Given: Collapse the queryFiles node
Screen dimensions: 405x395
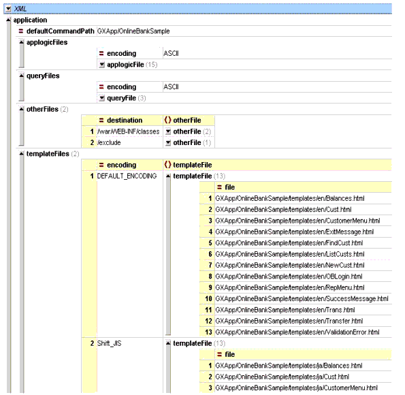Looking at the screenshot, I should (x=22, y=76).
